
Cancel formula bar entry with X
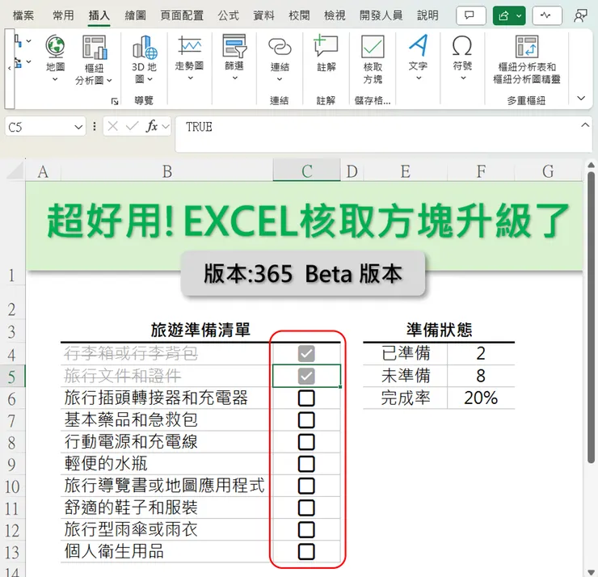click(112, 126)
